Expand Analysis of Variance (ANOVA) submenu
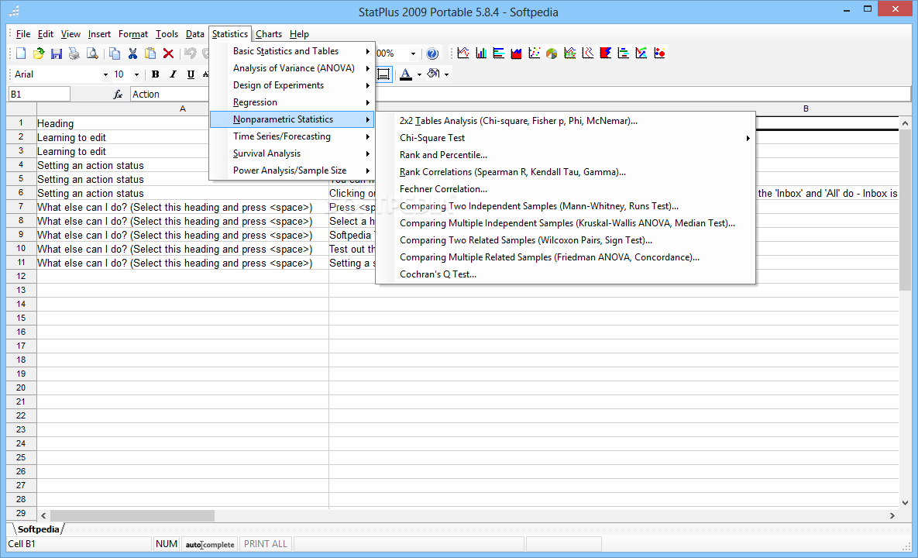 click(293, 68)
